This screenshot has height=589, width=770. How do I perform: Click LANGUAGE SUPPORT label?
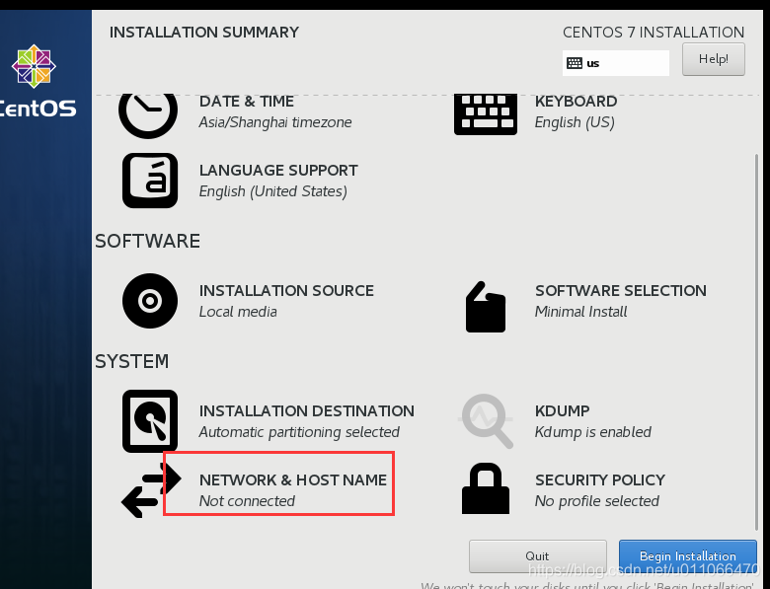click(278, 171)
